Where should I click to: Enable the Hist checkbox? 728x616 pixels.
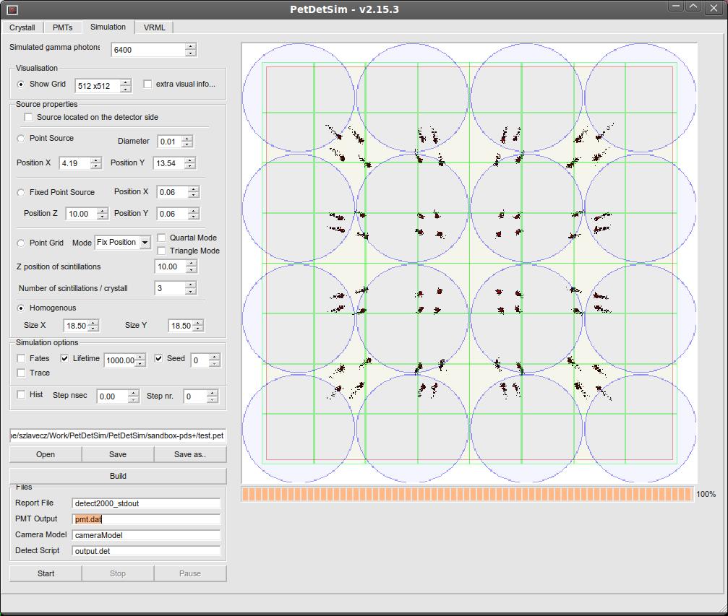(x=21, y=395)
